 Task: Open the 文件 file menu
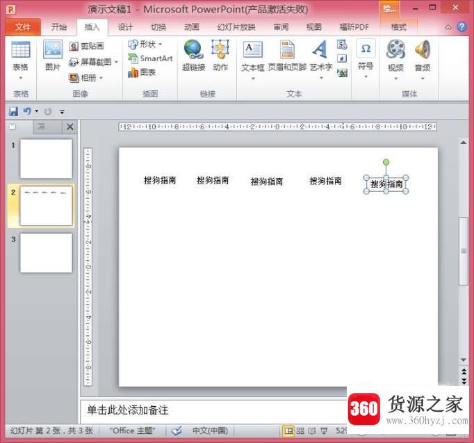tap(23, 27)
